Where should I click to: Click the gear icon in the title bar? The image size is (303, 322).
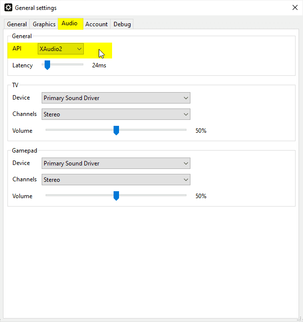click(x=8, y=8)
